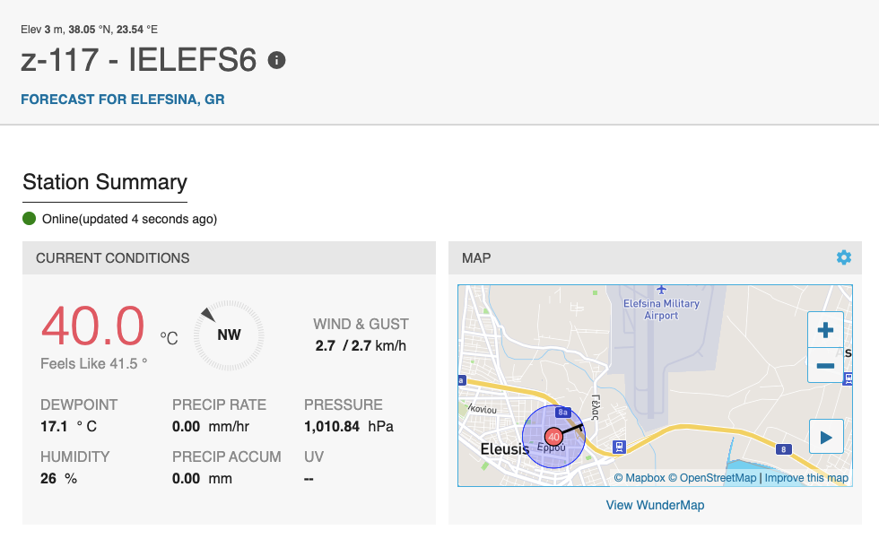Click the NW wind direction compass
Image resolution: width=879 pixels, height=539 pixels.
pyautogui.click(x=229, y=335)
